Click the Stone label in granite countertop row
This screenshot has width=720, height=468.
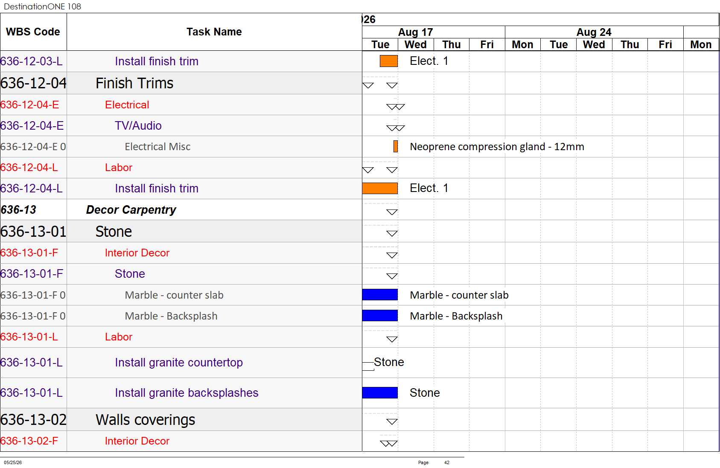(x=389, y=362)
